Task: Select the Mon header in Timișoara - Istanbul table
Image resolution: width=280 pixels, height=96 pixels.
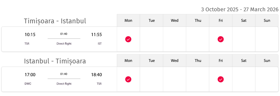Action: 128,21
